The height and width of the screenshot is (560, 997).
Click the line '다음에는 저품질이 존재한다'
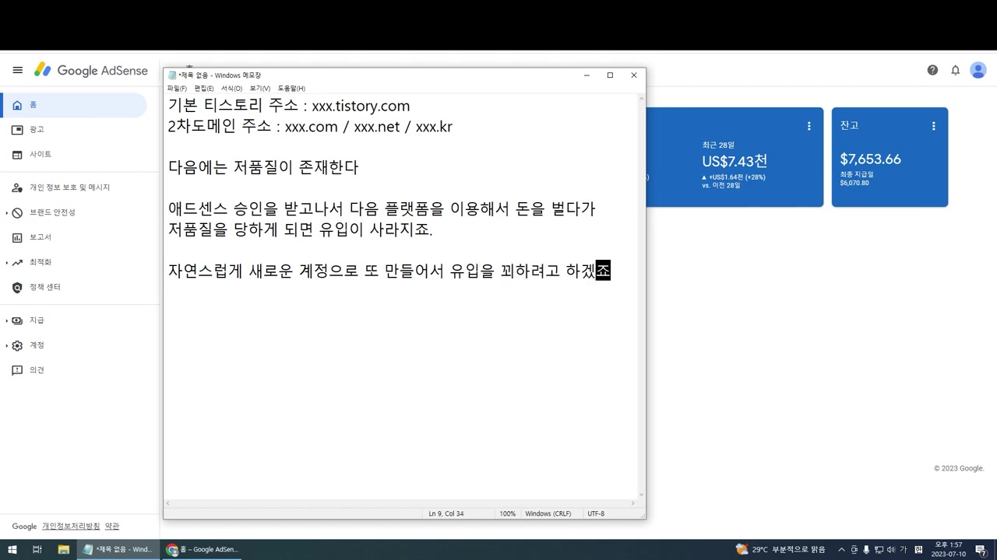(x=263, y=167)
